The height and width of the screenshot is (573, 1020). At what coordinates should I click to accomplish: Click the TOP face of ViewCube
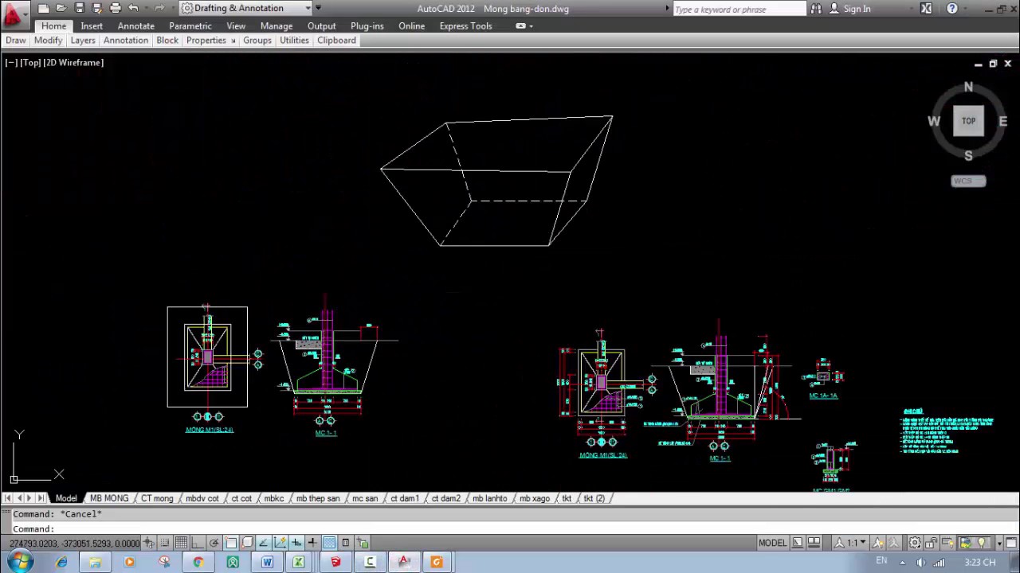click(x=968, y=121)
